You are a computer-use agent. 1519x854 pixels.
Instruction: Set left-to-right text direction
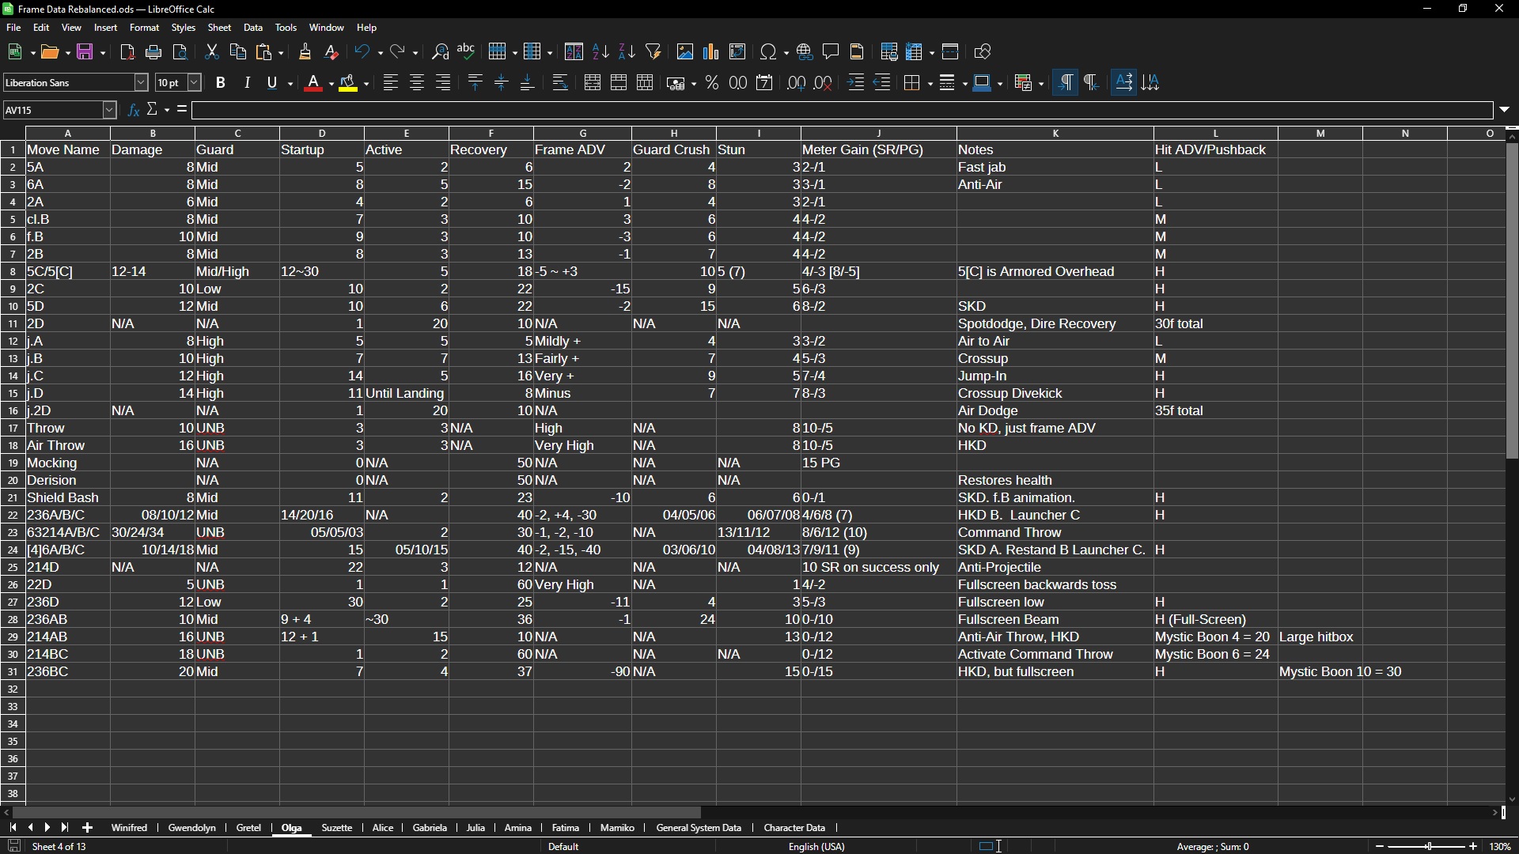click(1066, 82)
